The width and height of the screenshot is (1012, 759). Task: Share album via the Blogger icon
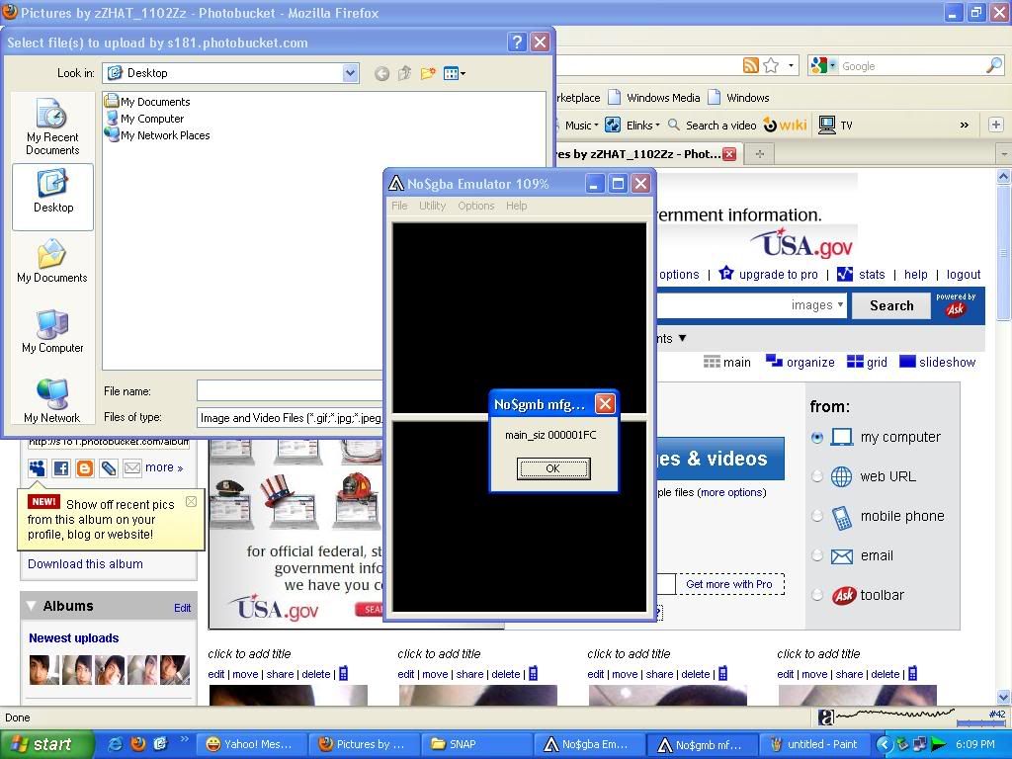pos(85,467)
